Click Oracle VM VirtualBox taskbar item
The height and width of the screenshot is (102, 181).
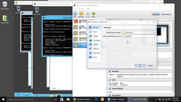click(x=138, y=99)
